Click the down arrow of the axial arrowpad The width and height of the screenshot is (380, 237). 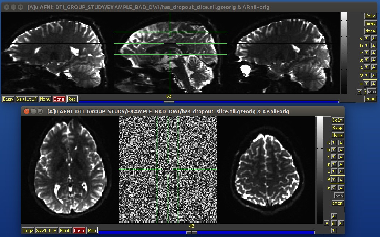[333, 230]
